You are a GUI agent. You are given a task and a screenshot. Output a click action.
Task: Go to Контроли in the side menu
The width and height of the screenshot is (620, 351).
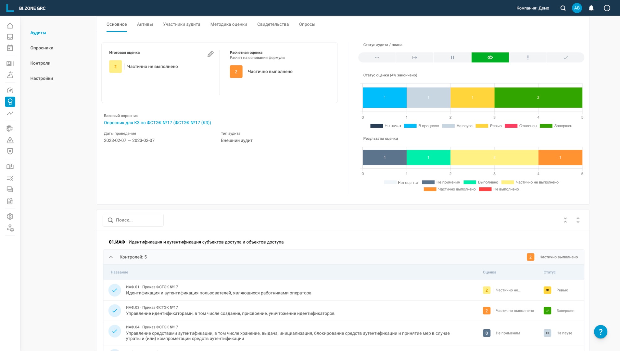pyautogui.click(x=40, y=63)
